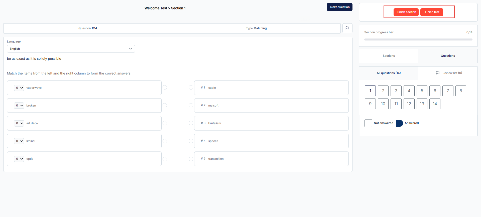Click the #4 spaces answer card
Image resolution: width=481 pixels, height=217 pixels.
pos(271,141)
